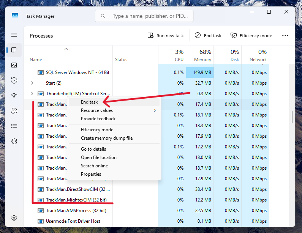
Task: Minimize the Task Manager window
Action: (x=252, y=12)
